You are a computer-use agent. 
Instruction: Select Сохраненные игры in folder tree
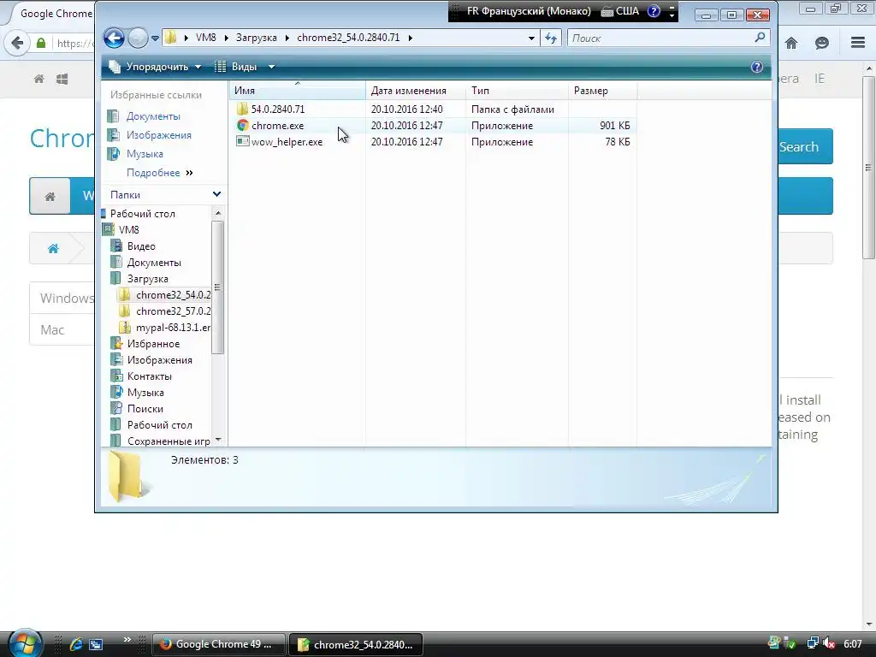click(169, 441)
